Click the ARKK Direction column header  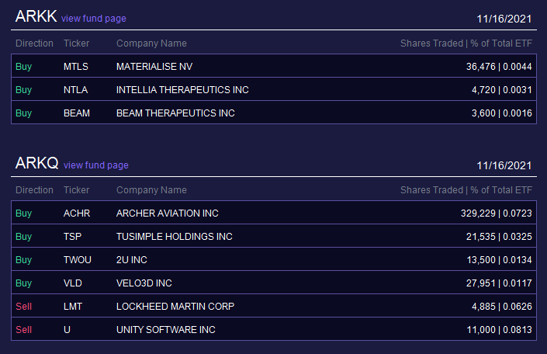[x=35, y=43]
